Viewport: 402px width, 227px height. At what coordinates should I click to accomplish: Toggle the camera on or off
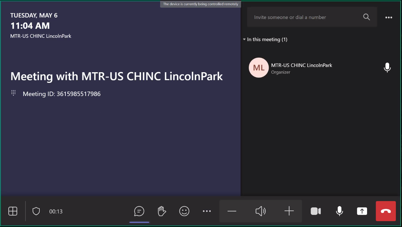click(316, 211)
